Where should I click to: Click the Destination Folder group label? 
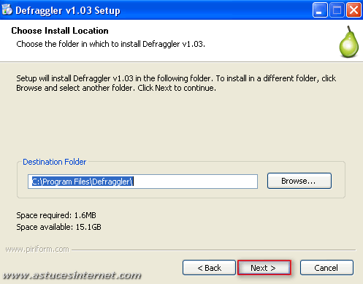[55, 162]
